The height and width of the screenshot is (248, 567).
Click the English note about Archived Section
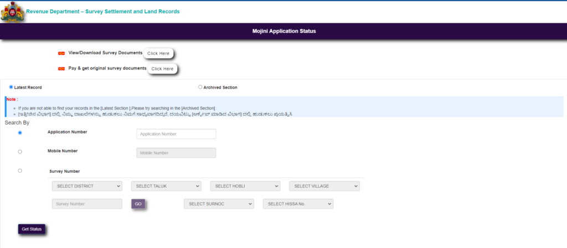(117, 108)
